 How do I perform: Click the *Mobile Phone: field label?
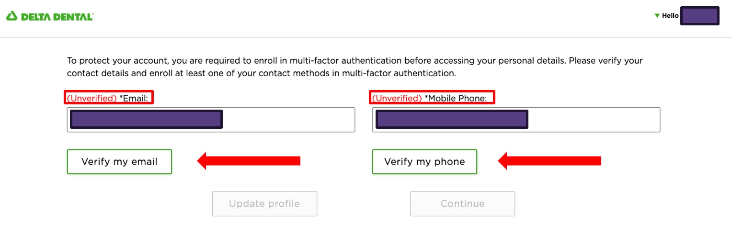tap(456, 98)
